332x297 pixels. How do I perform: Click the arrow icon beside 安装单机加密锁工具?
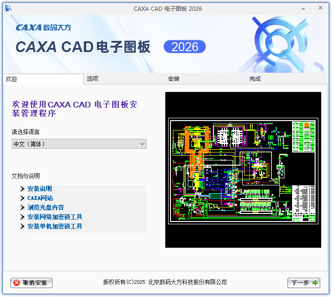[x=22, y=226]
